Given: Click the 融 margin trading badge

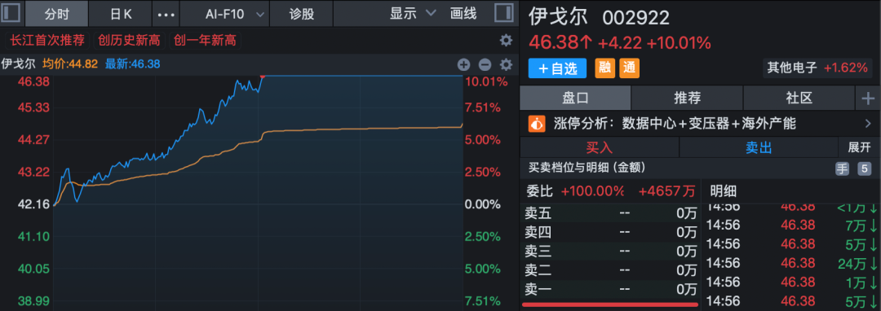Looking at the screenshot, I should coord(604,68).
